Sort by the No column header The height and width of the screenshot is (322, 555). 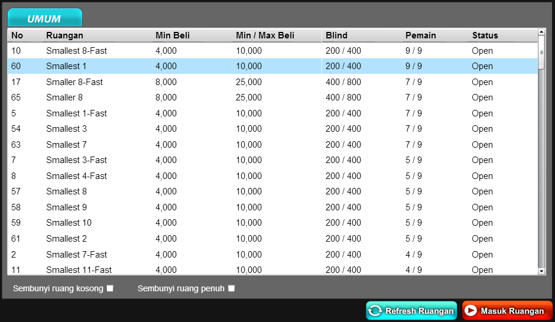point(17,35)
